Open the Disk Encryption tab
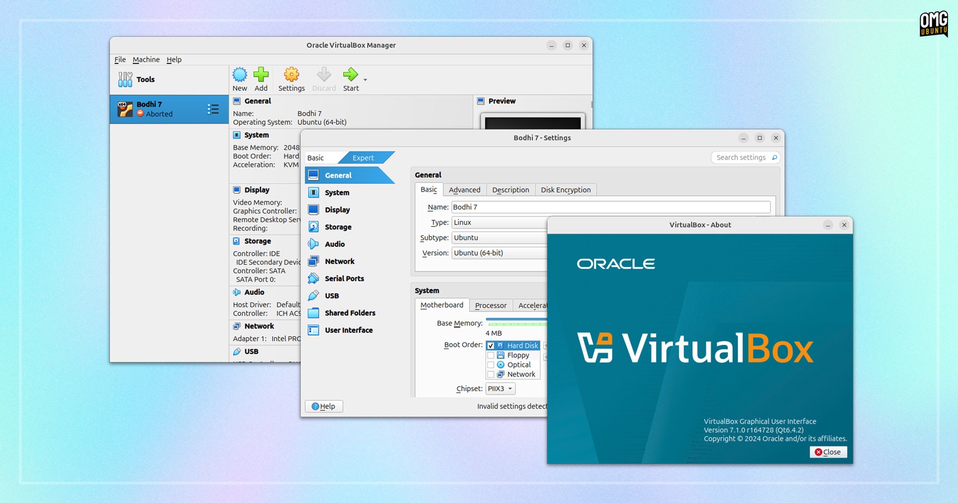 tap(566, 190)
